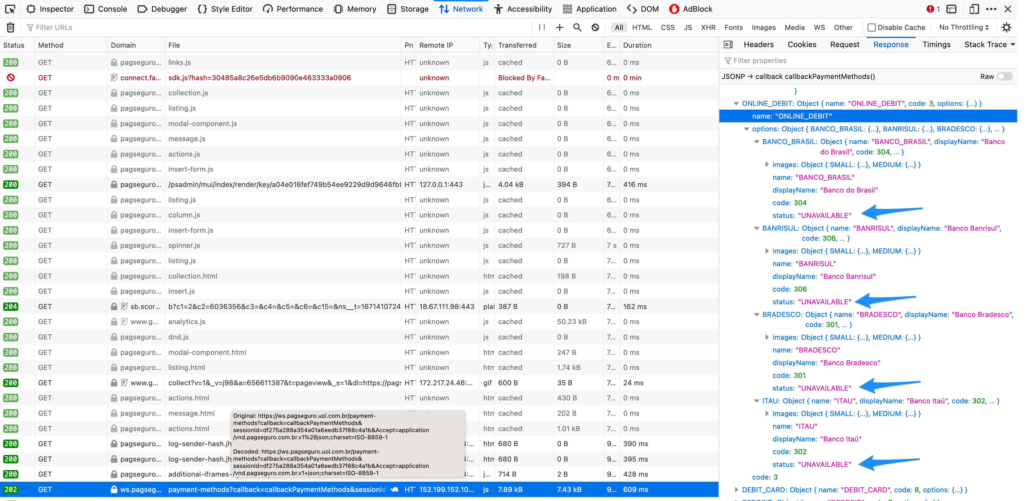Click the error count indicator

tap(933, 9)
